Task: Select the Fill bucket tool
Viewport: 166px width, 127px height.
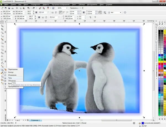Action: 2,80
